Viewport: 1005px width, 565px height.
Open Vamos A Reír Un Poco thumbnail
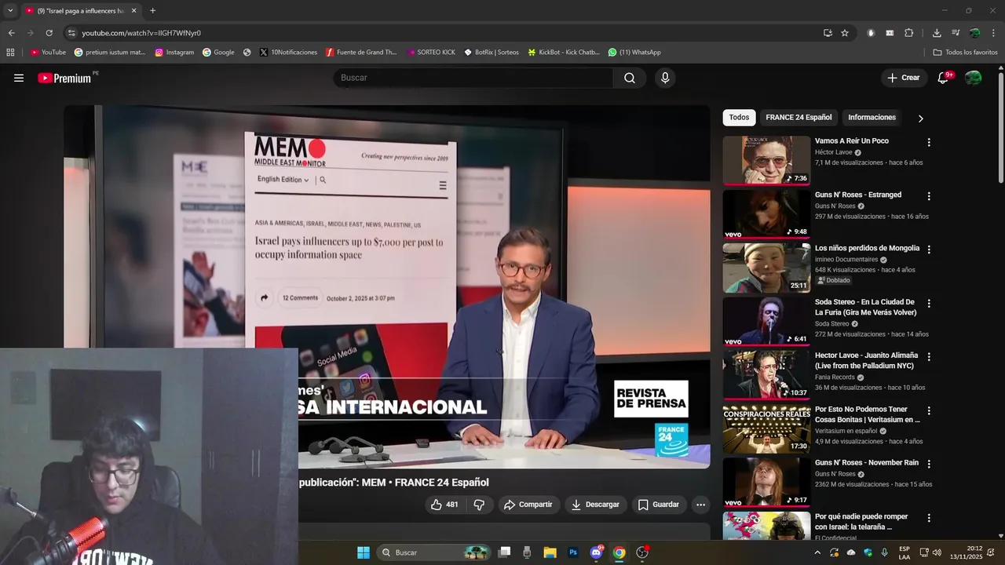(766, 161)
